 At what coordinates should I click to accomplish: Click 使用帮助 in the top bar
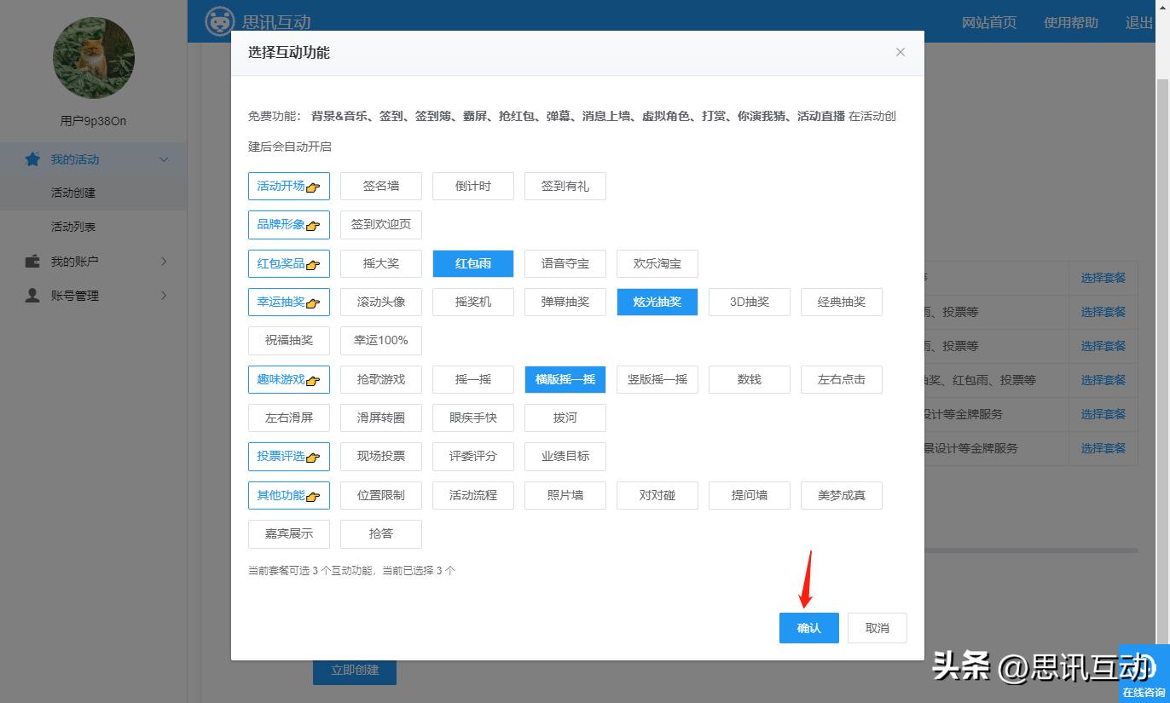(x=1071, y=22)
